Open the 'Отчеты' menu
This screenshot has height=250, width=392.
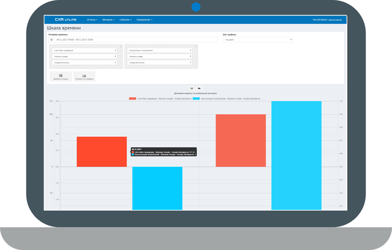click(92, 20)
